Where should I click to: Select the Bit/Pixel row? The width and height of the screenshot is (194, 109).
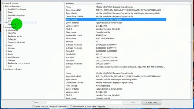tap(116, 42)
